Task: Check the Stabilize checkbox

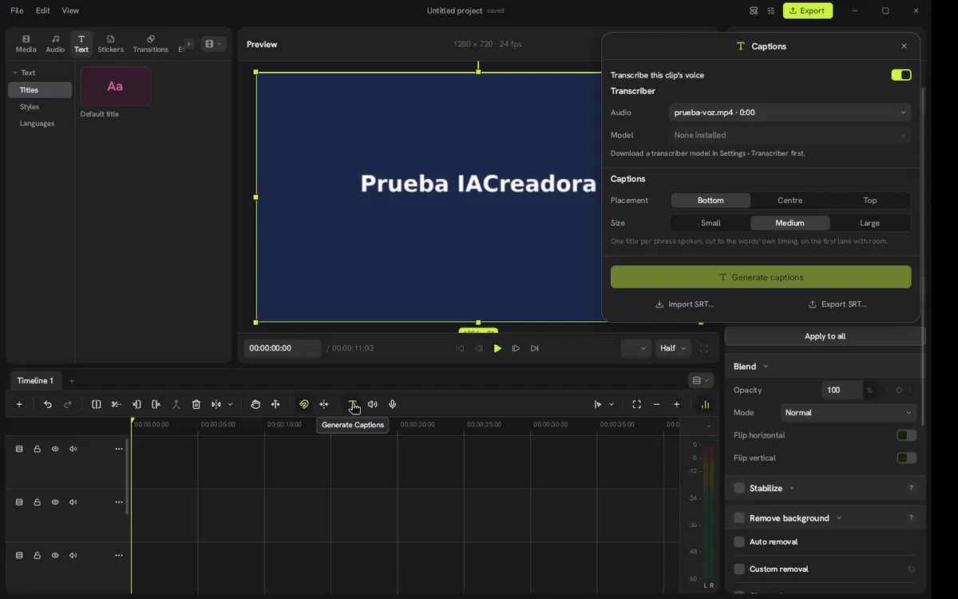Action: click(x=739, y=488)
